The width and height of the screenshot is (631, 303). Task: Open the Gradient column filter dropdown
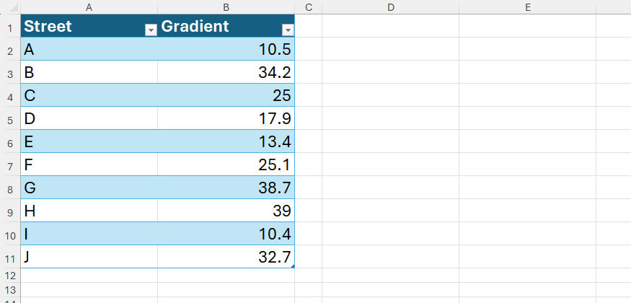288,30
